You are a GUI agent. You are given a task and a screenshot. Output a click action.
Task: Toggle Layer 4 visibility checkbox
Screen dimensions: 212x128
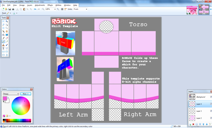211,104
